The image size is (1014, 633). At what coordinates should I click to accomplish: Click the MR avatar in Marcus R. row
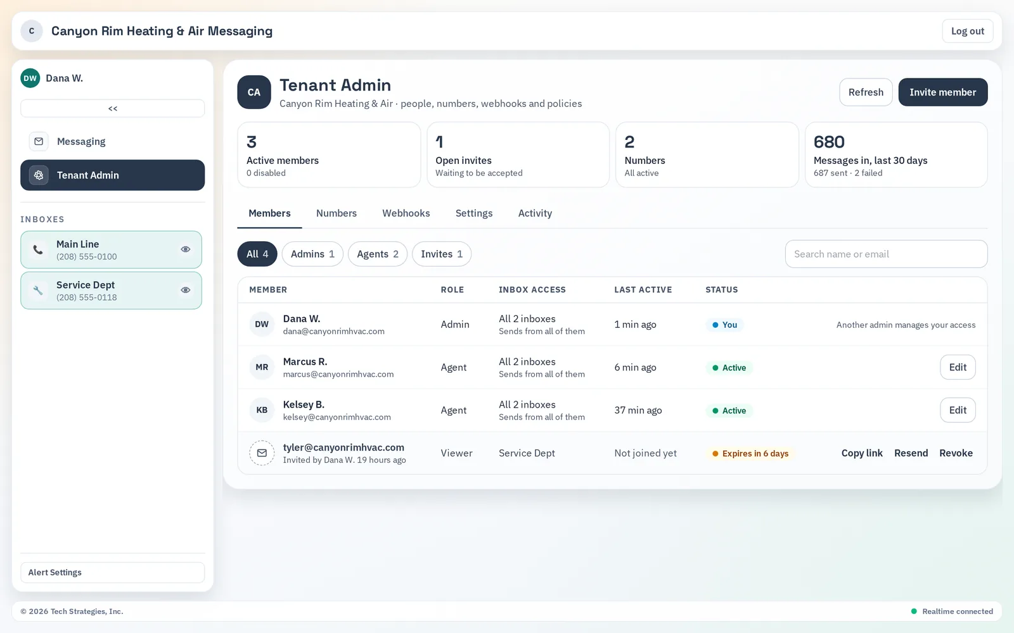pos(262,367)
